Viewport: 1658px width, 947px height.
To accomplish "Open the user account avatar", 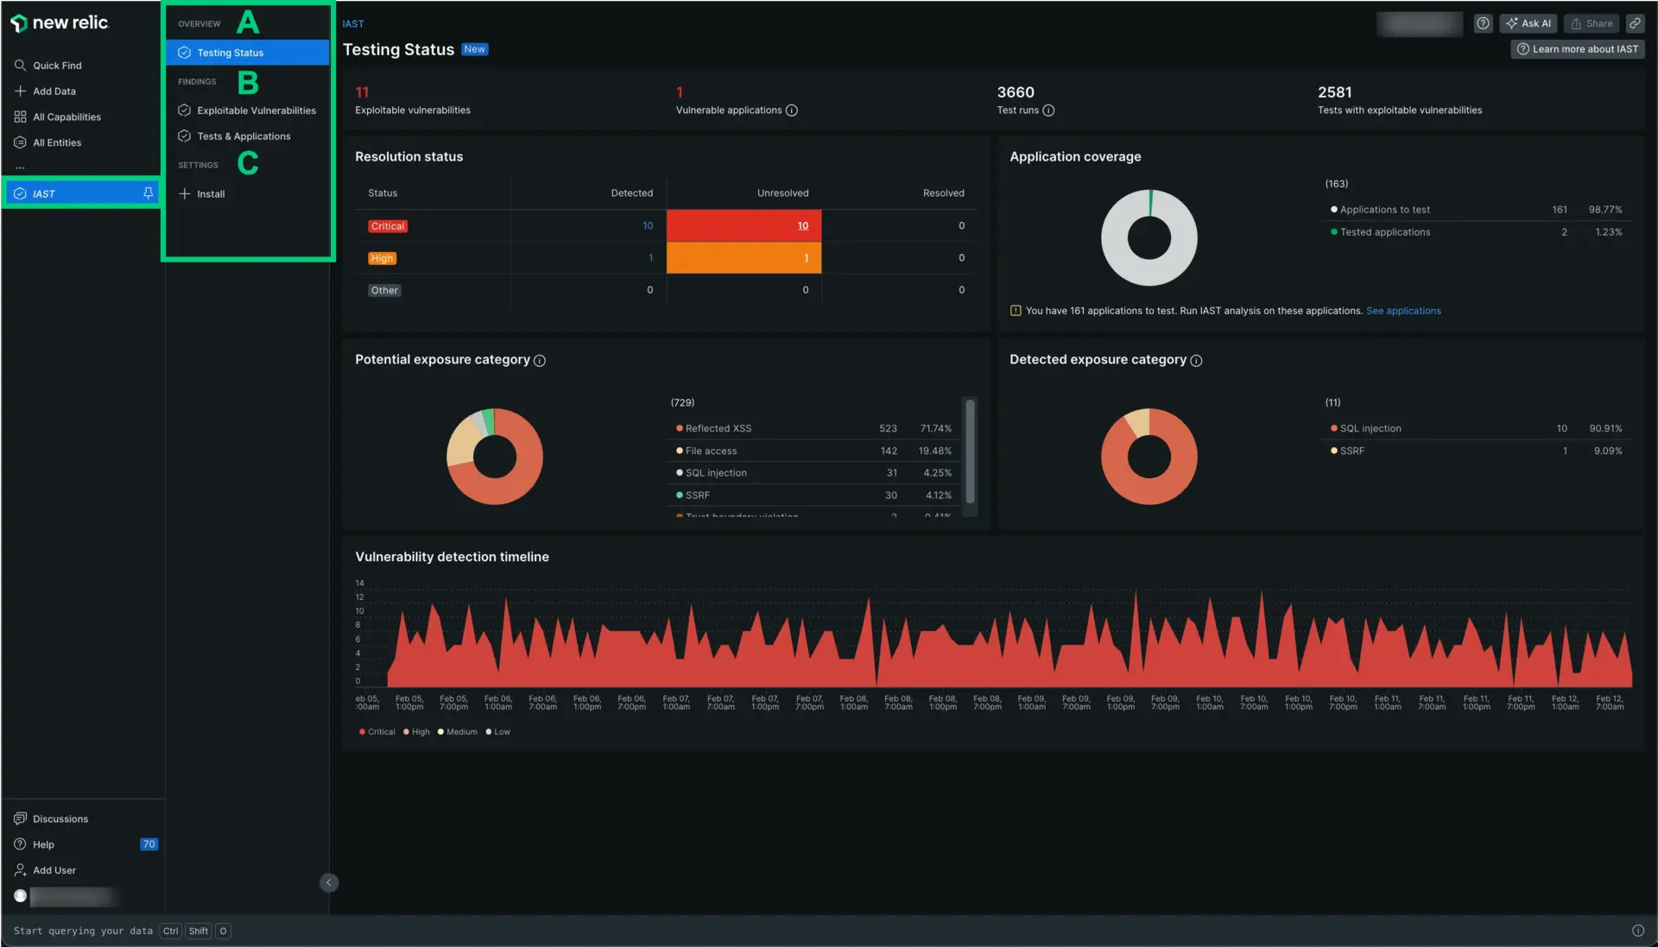I will coord(20,897).
